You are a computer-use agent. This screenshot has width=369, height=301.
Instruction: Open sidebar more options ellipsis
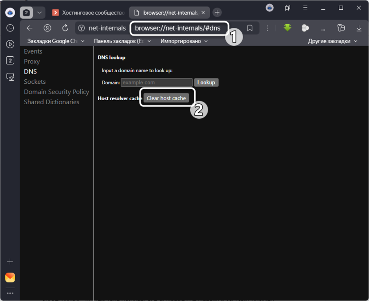[x=10, y=293]
